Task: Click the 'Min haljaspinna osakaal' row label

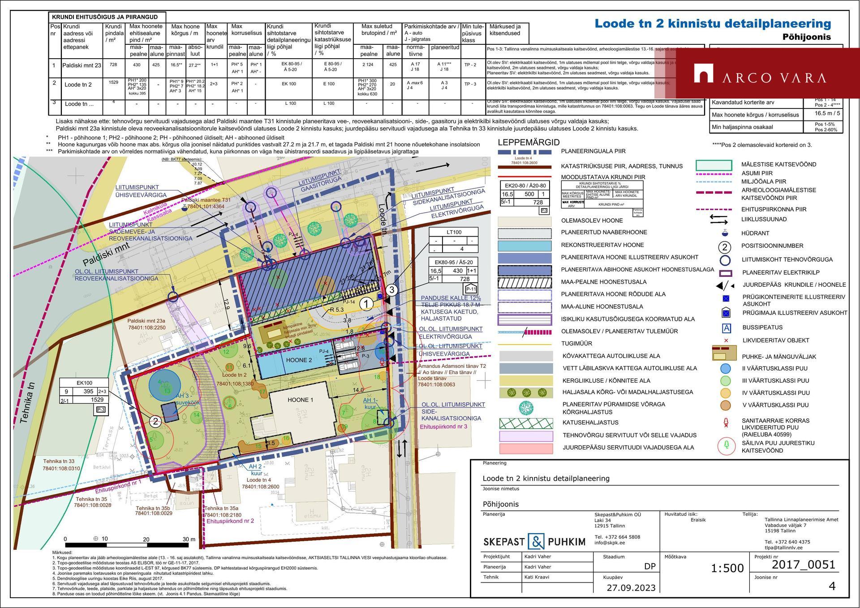Action: (x=742, y=127)
